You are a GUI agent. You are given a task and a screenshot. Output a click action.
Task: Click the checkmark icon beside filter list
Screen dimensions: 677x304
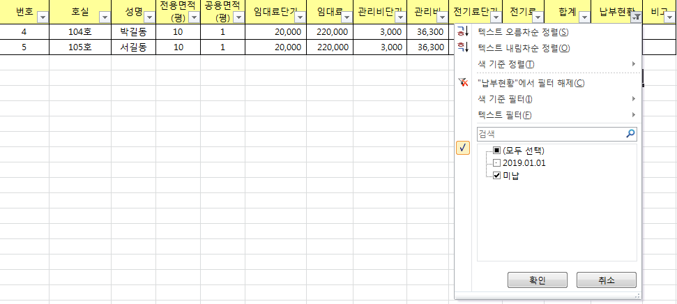pyautogui.click(x=463, y=148)
